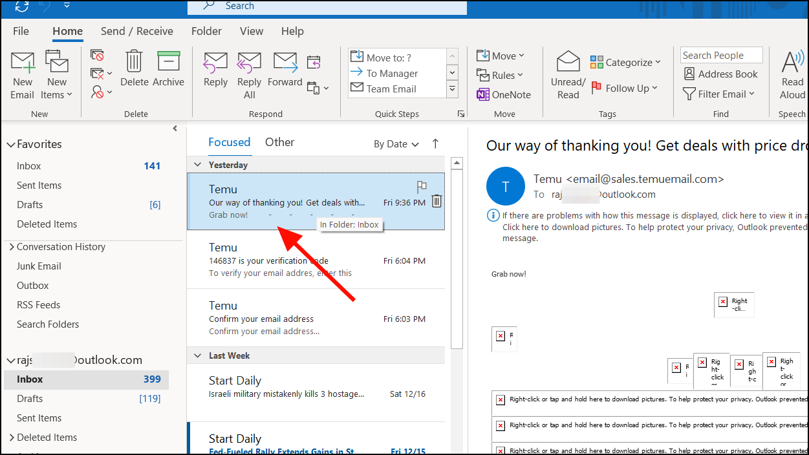Image resolution: width=809 pixels, height=455 pixels.
Task: Open the File menu
Action: coord(21,31)
